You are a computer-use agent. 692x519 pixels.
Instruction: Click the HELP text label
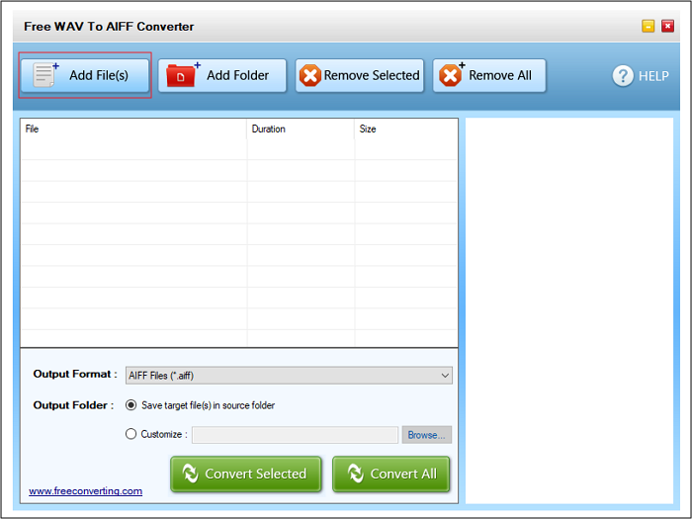point(653,76)
